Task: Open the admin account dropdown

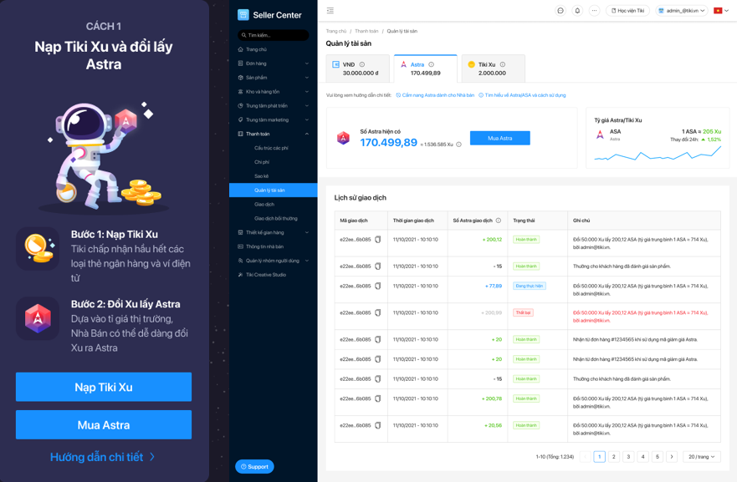Action: pos(682,10)
